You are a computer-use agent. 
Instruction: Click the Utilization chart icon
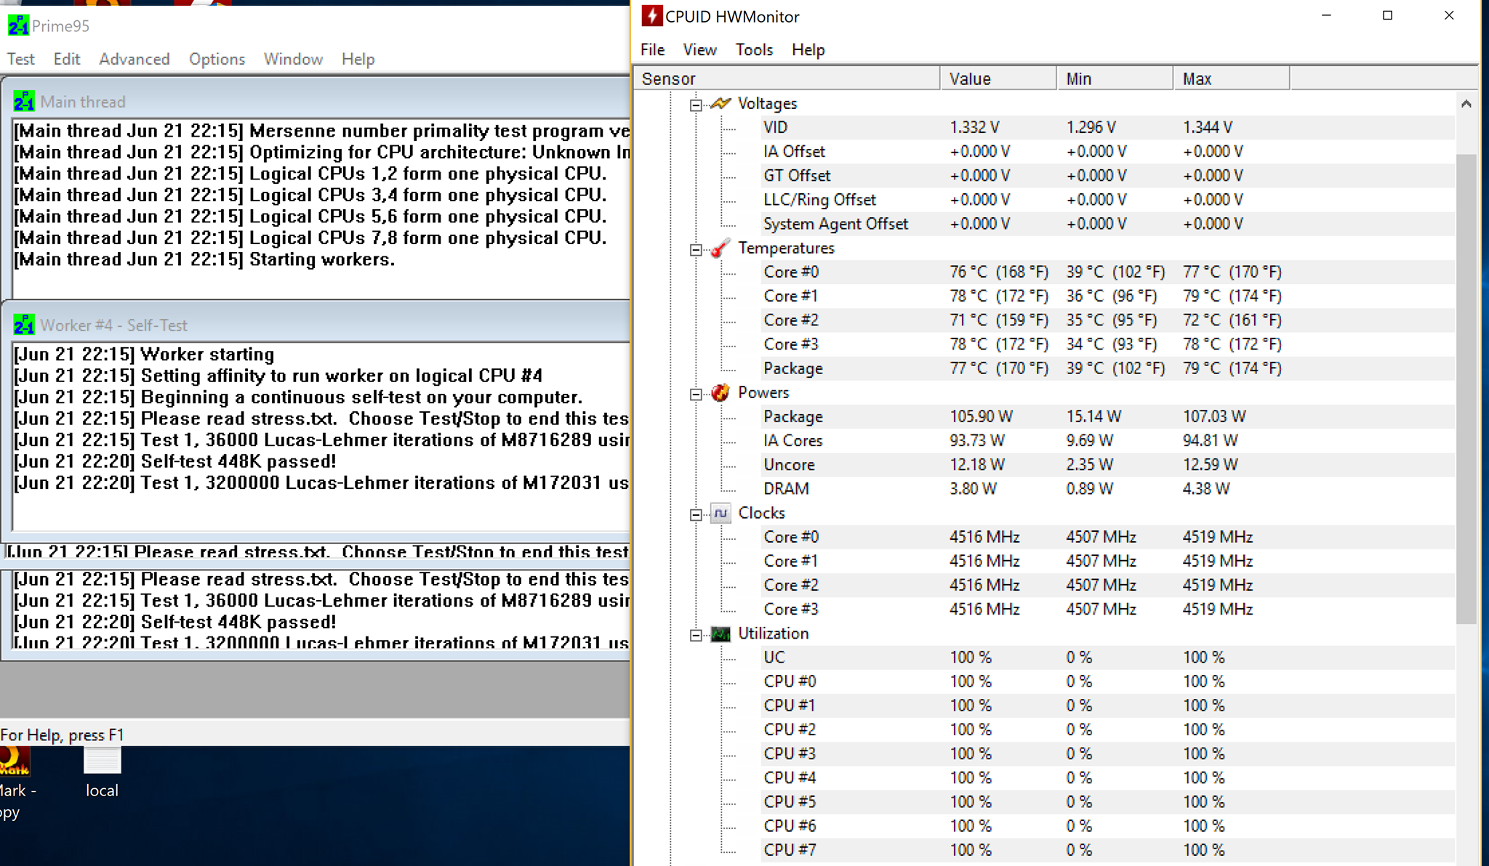tap(721, 634)
